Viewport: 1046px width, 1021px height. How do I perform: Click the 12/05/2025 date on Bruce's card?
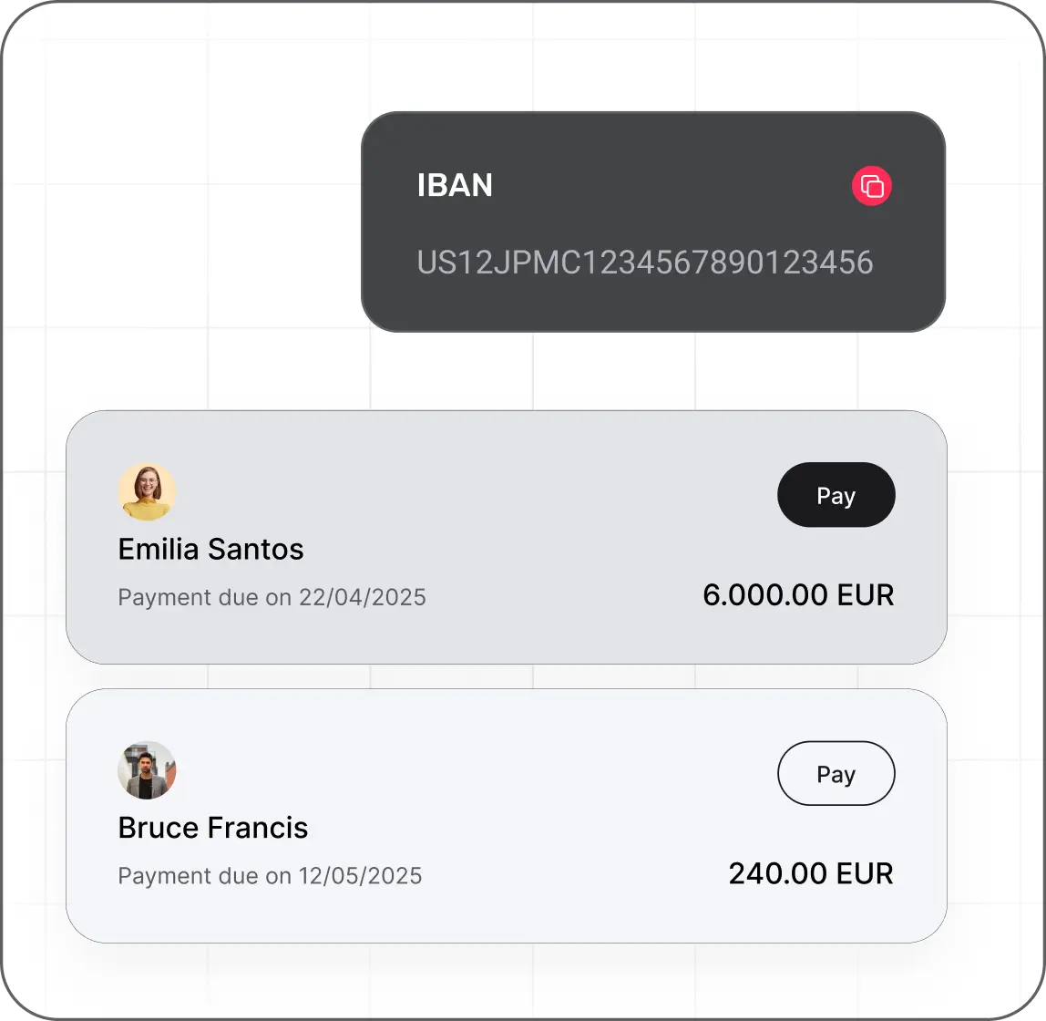tap(361, 876)
